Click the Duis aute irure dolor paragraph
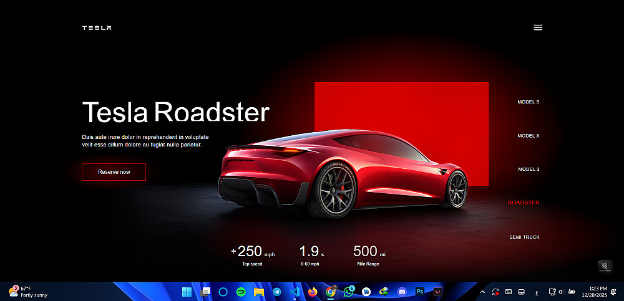This screenshot has height=301, width=624. [145, 141]
